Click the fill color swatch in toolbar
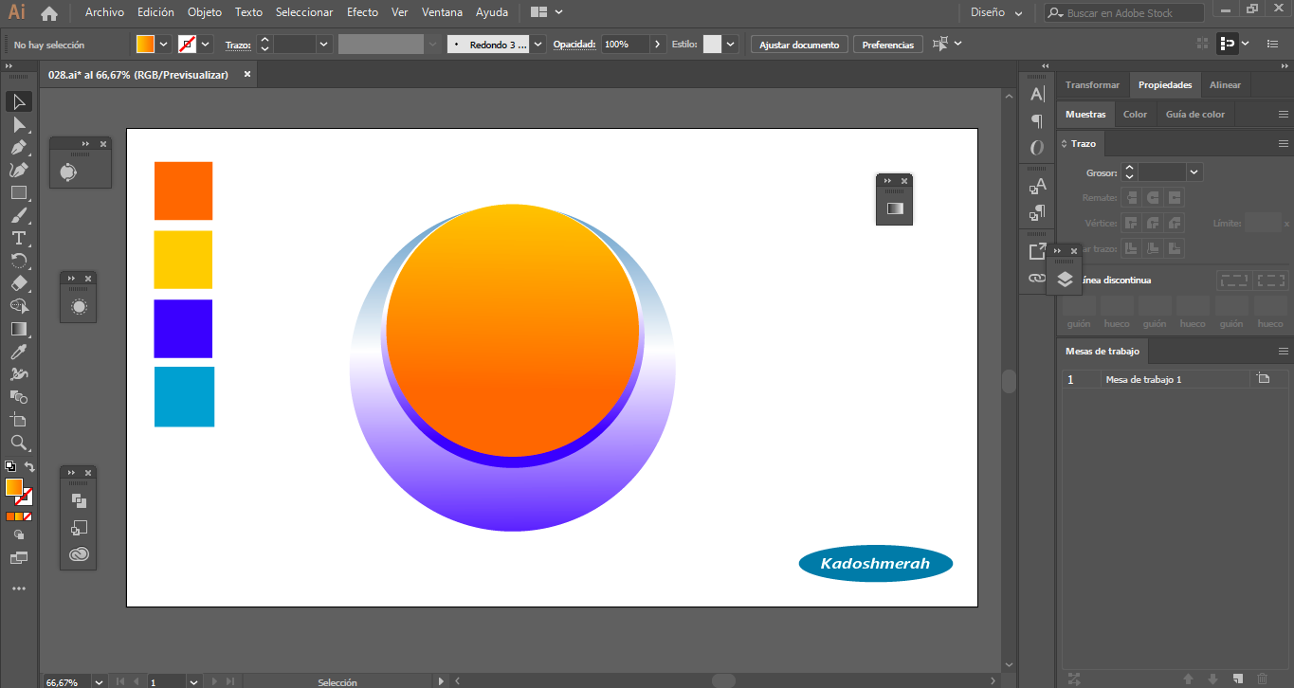The image size is (1294, 688). pyautogui.click(x=14, y=487)
